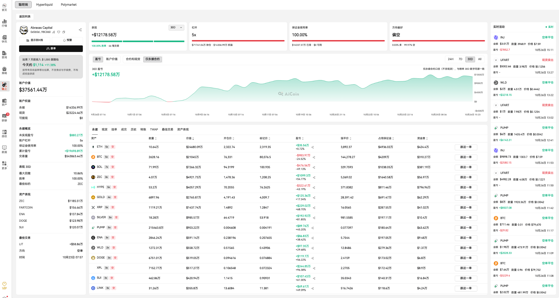Open the 30D performance period dropdown
Screen dimensions: 559x298
(176, 28)
